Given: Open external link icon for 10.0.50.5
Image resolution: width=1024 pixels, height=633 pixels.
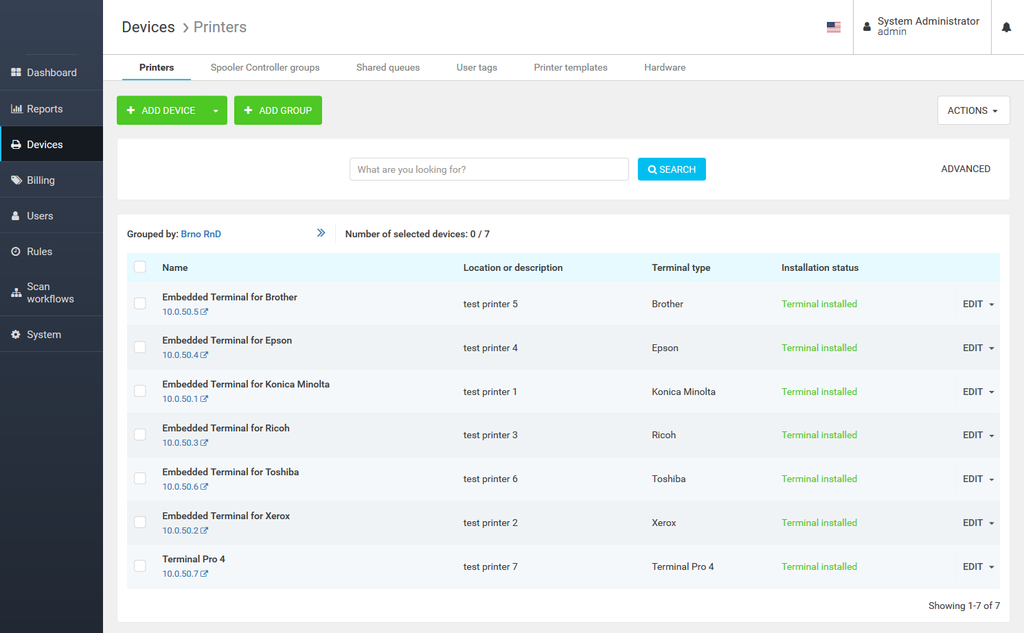Looking at the screenshot, I should 204,312.
